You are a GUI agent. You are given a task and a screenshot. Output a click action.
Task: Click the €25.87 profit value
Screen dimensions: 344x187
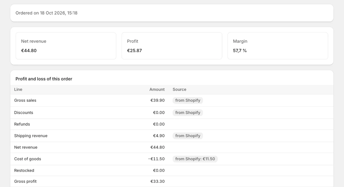[134, 51]
